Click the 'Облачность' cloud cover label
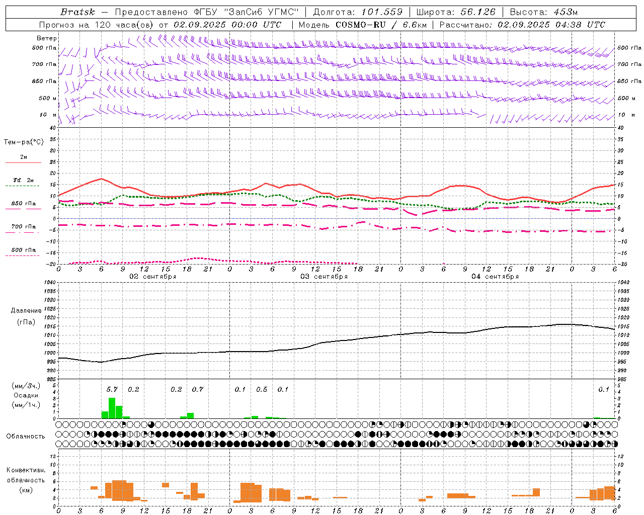This screenshot has height=515, width=644. pyautogui.click(x=26, y=436)
